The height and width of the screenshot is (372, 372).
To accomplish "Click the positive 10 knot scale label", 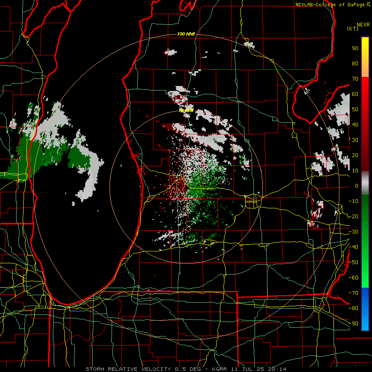I will (x=355, y=171).
